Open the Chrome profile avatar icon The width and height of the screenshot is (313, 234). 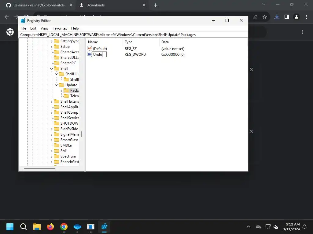[296, 17]
